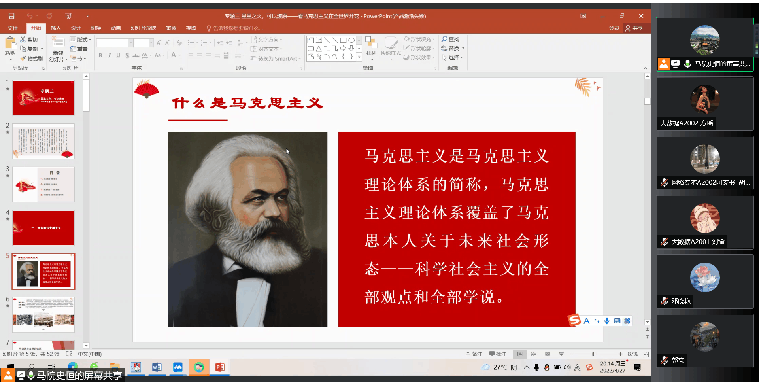Screen dimensions: 759x382
Task: Click the Replace (替换) button
Action: click(x=453, y=48)
